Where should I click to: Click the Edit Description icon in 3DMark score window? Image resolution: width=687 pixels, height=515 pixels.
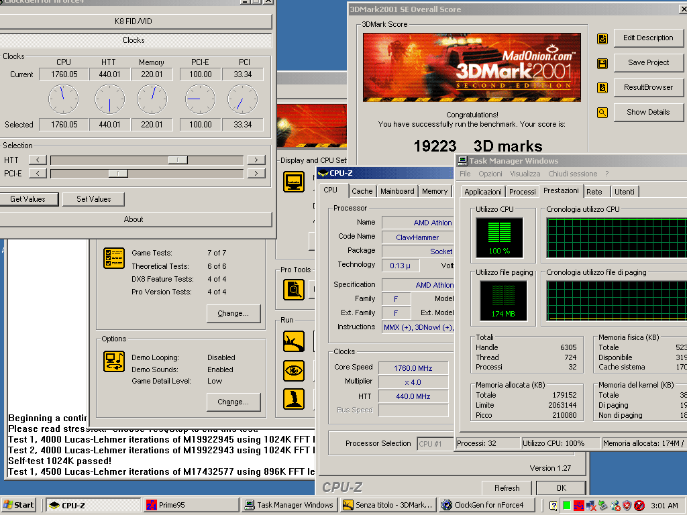coord(602,39)
